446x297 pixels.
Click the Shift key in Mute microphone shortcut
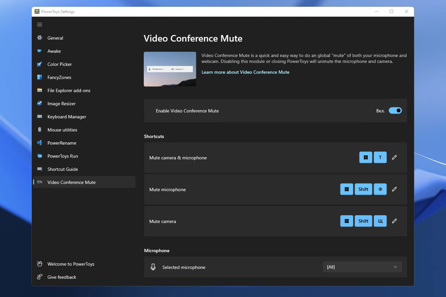(x=363, y=189)
